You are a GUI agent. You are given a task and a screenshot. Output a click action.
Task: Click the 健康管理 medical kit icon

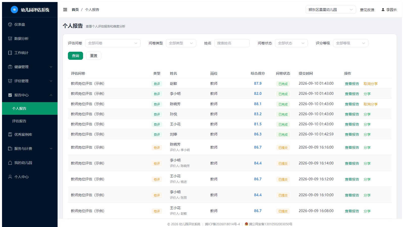[x=10, y=67]
